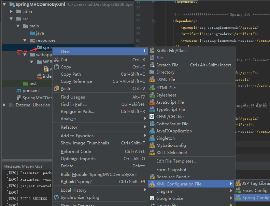The image size is (270, 206).
Task: Click the Spring Config icon
Action: (238, 198)
